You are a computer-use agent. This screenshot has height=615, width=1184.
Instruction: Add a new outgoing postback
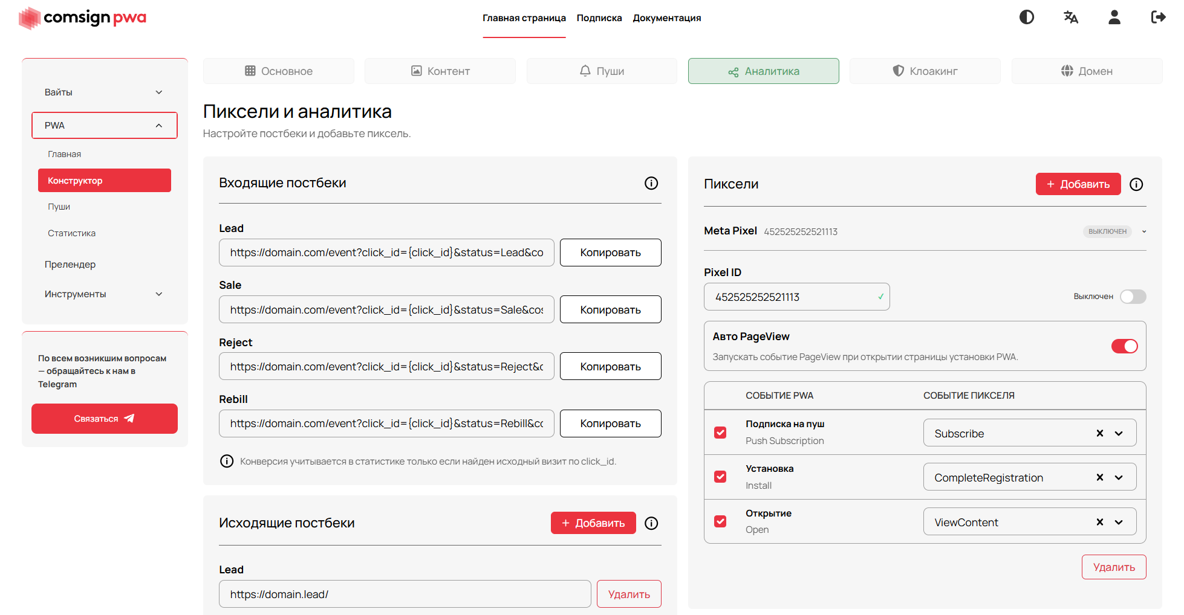(x=593, y=523)
